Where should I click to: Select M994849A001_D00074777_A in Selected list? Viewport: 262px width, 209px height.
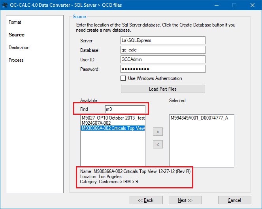[x=199, y=118]
